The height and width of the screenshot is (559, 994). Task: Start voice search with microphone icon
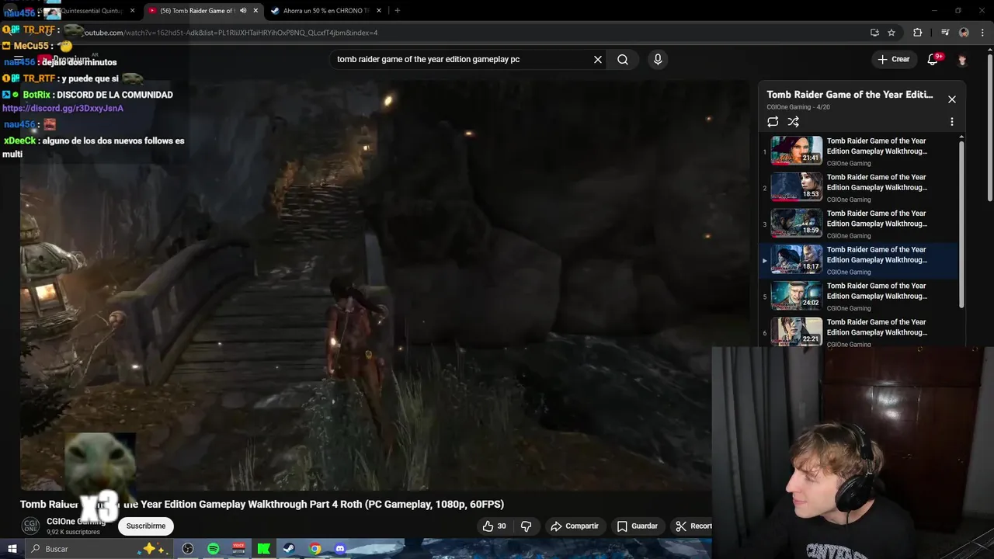coord(658,59)
